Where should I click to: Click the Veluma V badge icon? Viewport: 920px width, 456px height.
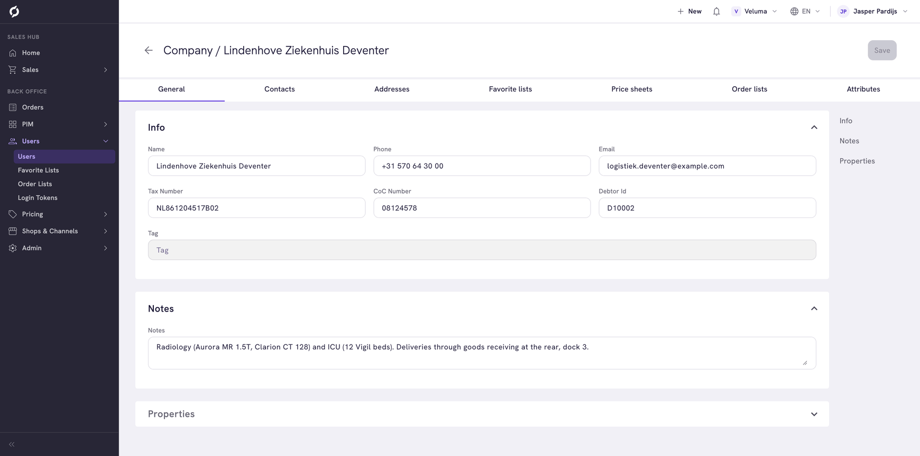click(736, 11)
